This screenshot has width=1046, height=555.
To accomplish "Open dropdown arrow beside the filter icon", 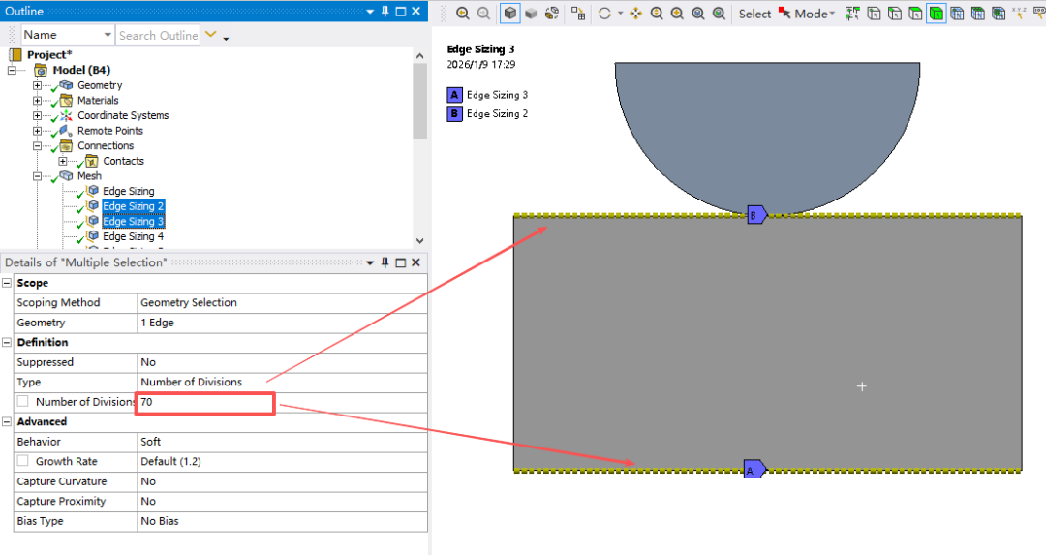I will pyautogui.click(x=226, y=38).
